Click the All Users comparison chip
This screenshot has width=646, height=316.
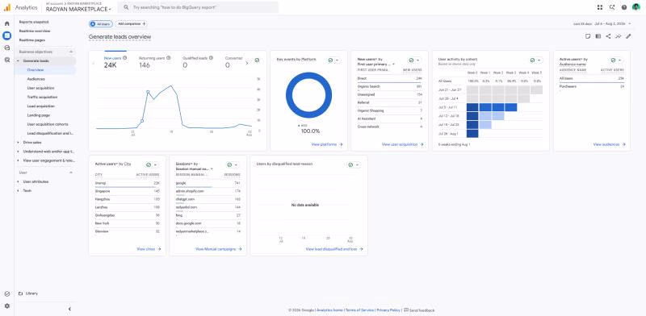[100, 24]
